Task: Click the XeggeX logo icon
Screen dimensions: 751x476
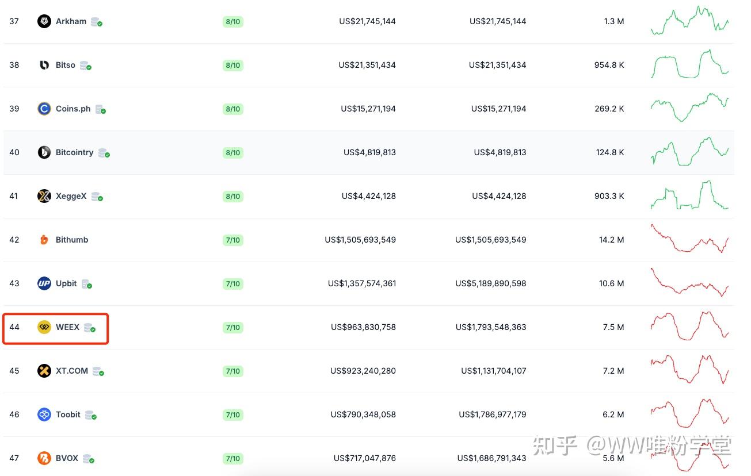Action: (44, 196)
